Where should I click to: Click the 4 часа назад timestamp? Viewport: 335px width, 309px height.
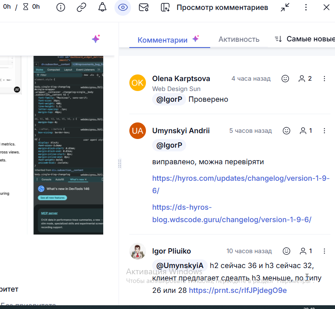coord(251,79)
